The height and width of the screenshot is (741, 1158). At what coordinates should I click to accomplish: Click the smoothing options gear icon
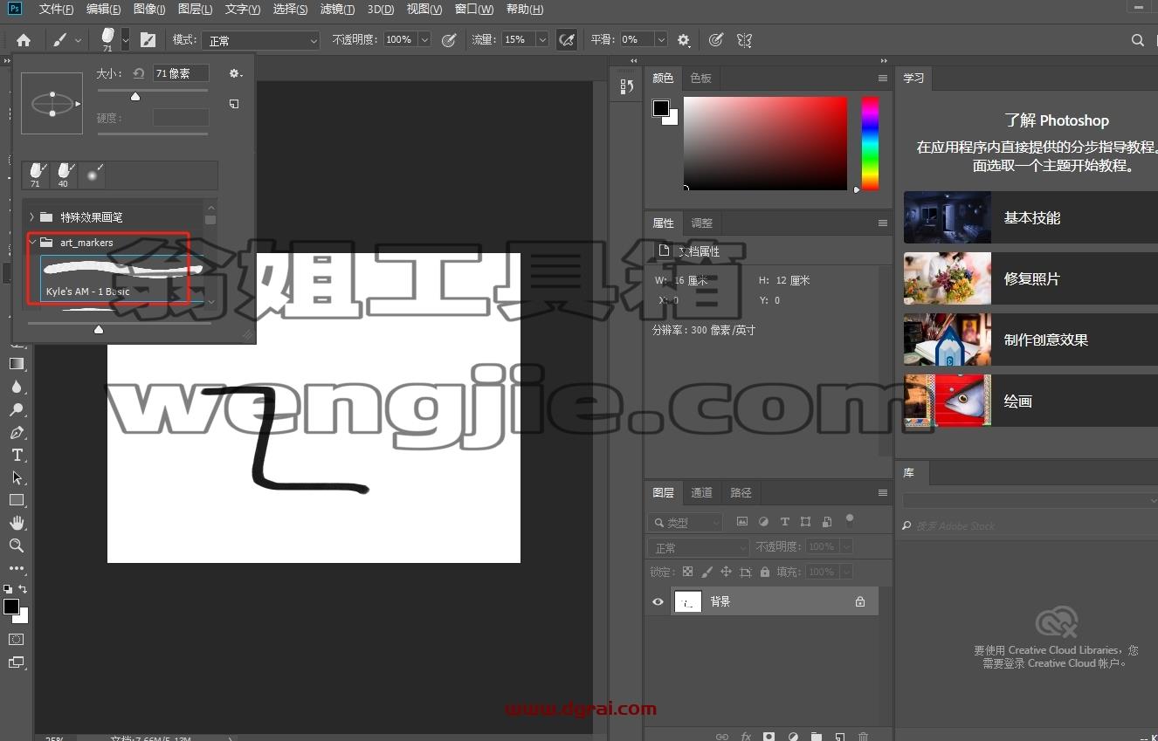pyautogui.click(x=684, y=40)
